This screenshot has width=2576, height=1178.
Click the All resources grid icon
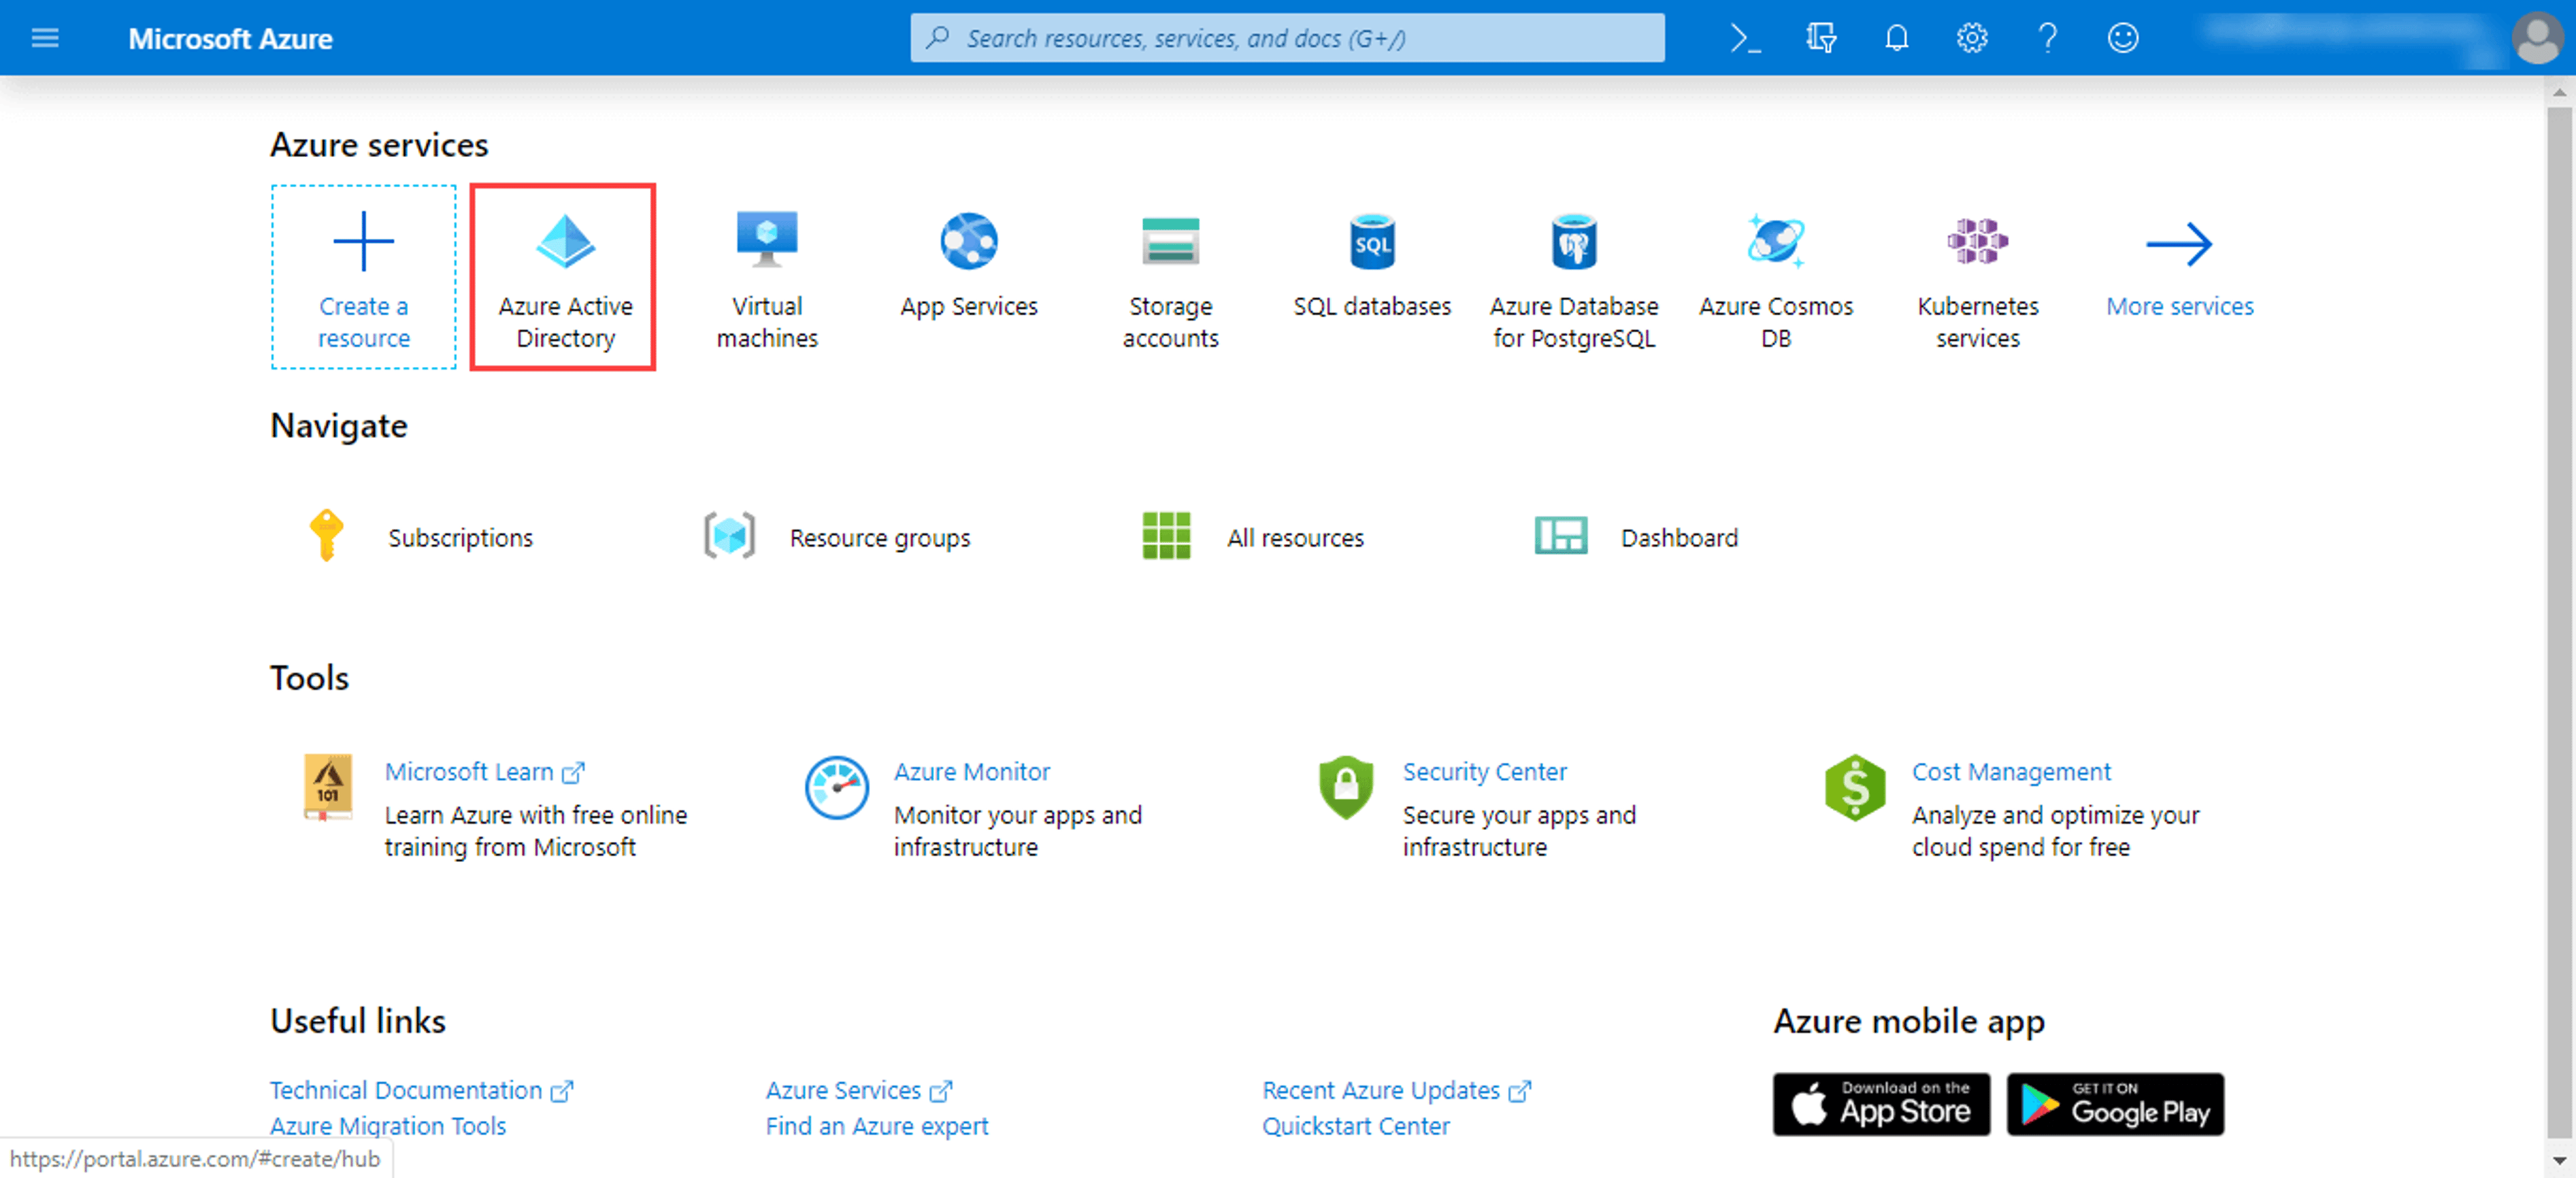click(1166, 536)
